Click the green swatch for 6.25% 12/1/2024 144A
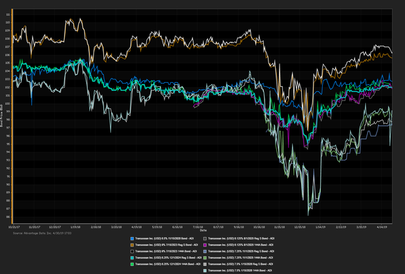Viewport: 405px width, 274px height. (132, 264)
